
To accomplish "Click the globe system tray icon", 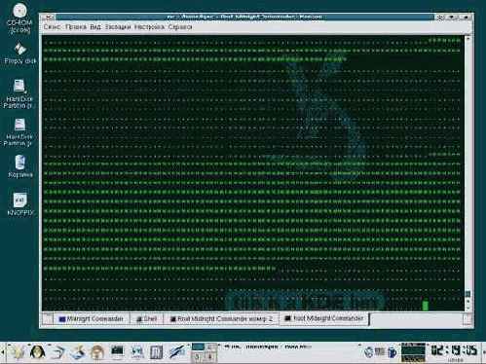I will tap(368, 352).
